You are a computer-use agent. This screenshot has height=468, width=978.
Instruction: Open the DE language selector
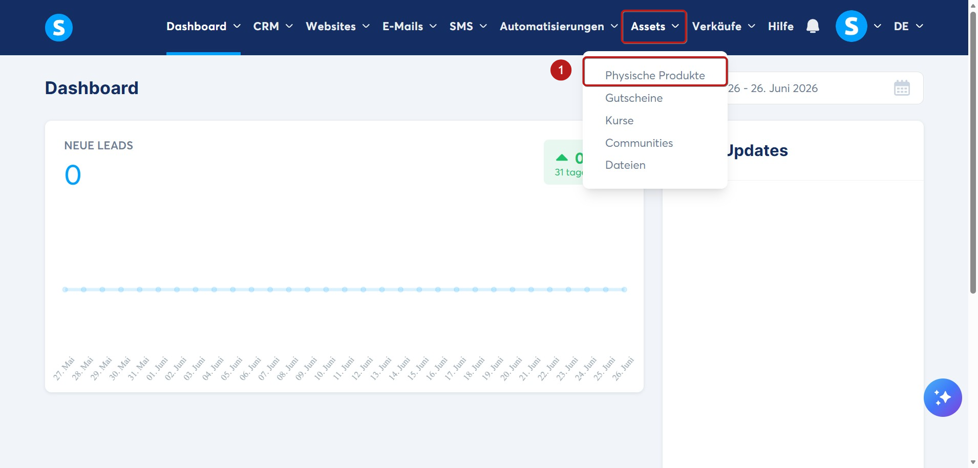[x=908, y=26]
